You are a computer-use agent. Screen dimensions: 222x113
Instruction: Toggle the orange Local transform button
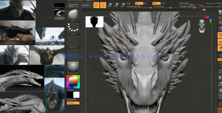coord(220,48)
